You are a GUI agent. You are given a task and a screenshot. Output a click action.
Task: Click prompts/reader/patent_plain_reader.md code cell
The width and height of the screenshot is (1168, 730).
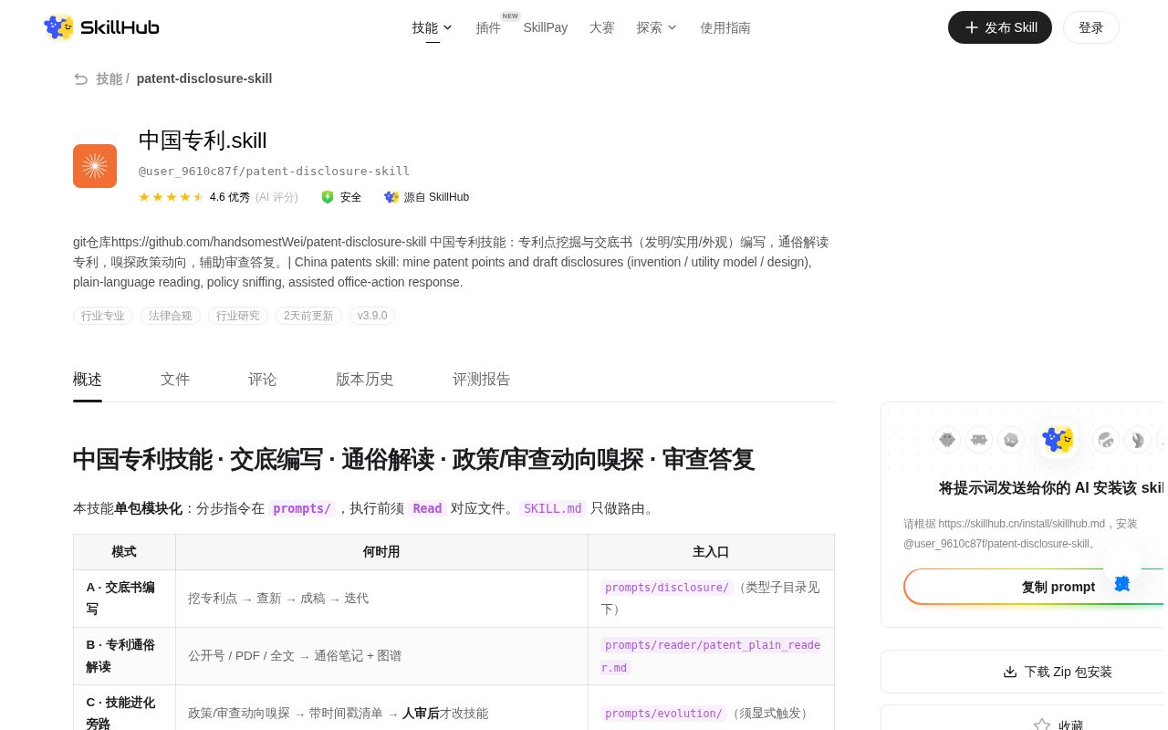click(x=711, y=656)
